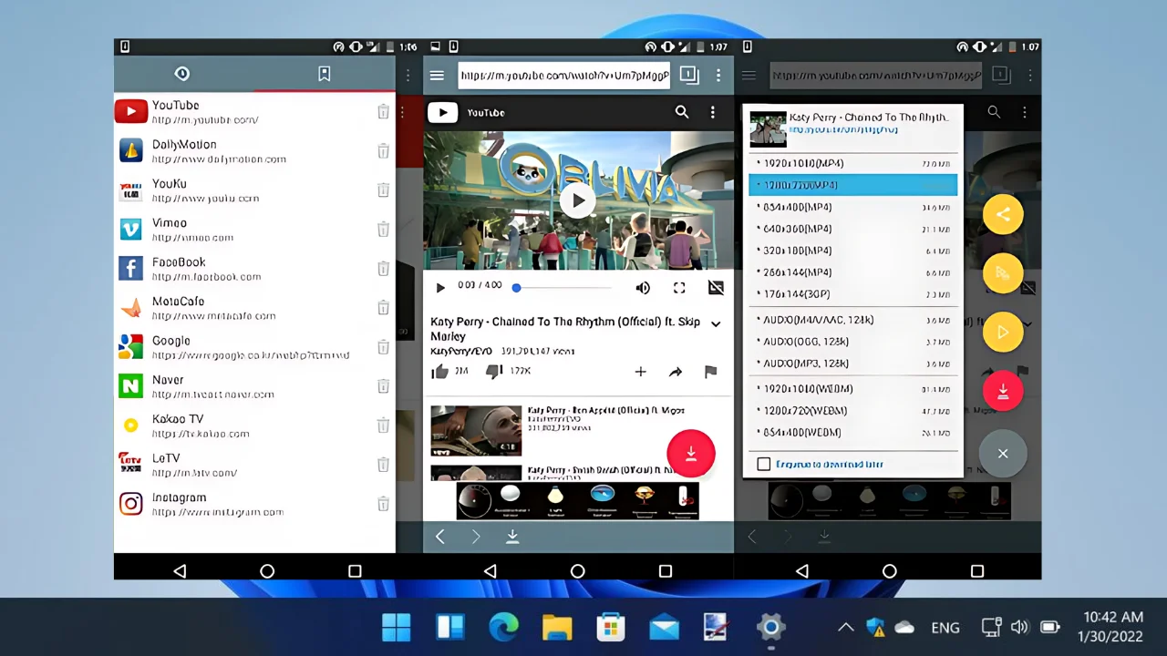Select 854x480 (MP4) format
The height and width of the screenshot is (656, 1167).
coord(852,207)
